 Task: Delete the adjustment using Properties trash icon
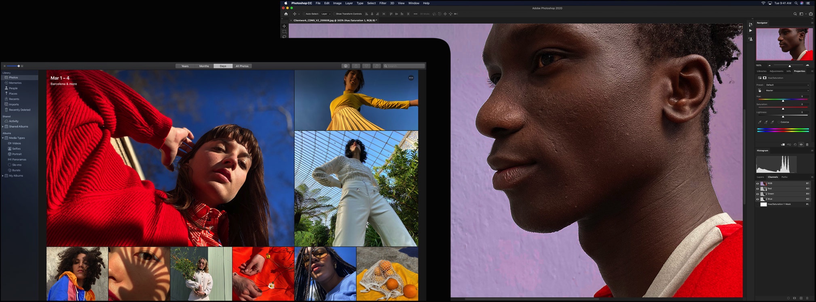point(807,145)
